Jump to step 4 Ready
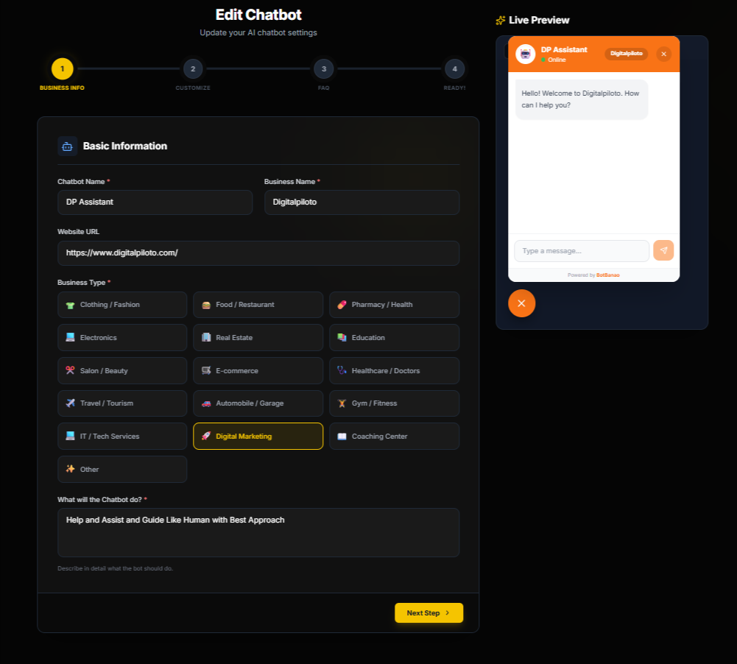This screenshot has height=664, width=737. [454, 69]
